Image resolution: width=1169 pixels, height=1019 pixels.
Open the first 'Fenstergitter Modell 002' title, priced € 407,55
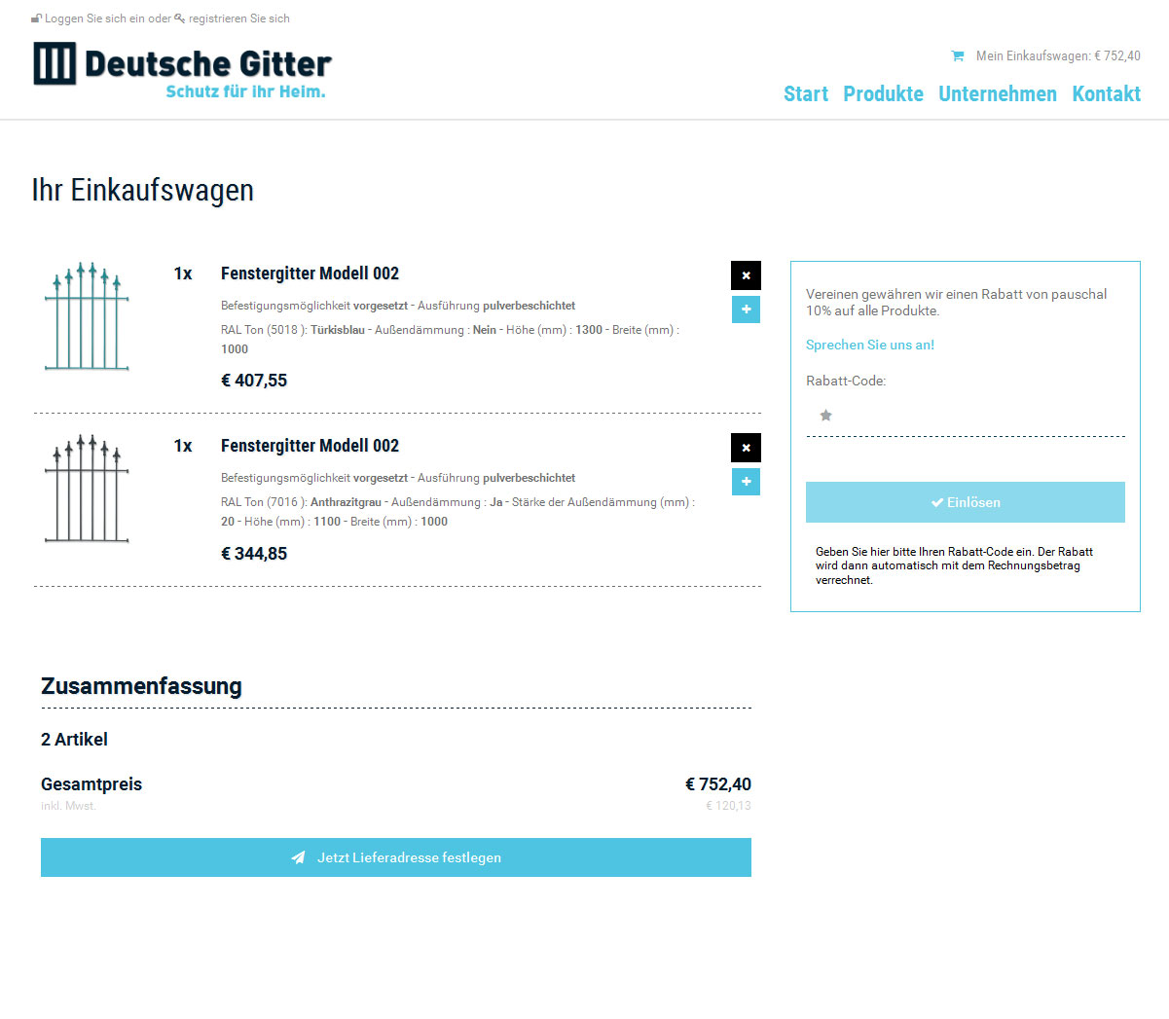[310, 273]
